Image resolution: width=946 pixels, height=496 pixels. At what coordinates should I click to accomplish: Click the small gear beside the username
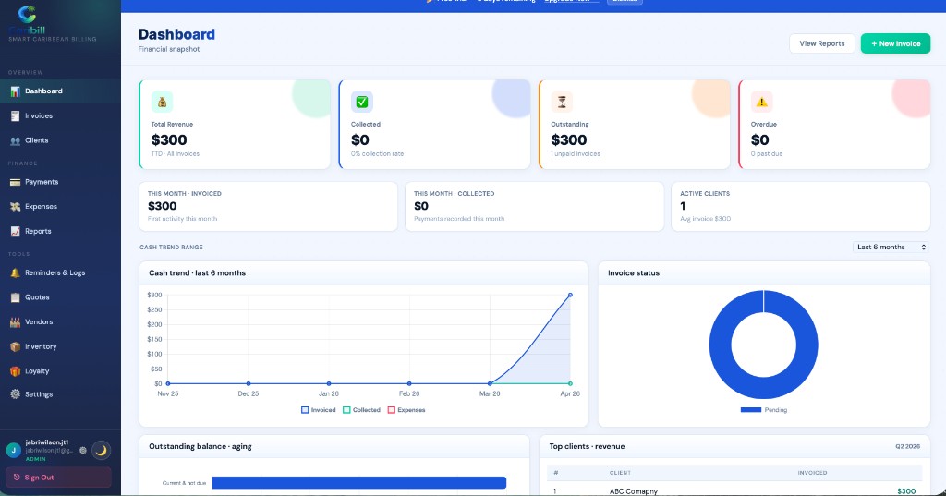pyautogui.click(x=83, y=450)
